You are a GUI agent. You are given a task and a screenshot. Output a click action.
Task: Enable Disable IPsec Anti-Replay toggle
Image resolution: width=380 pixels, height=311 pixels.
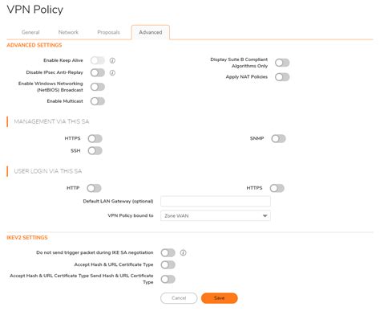click(x=98, y=72)
